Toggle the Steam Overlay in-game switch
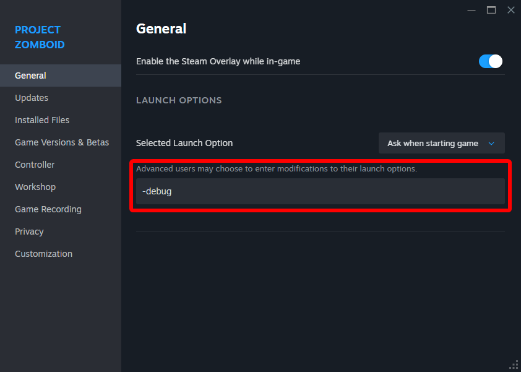 [x=490, y=61]
